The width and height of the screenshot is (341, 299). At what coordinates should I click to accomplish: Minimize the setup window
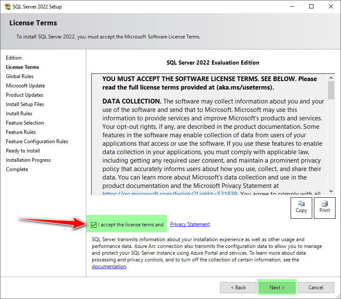(x=292, y=6)
